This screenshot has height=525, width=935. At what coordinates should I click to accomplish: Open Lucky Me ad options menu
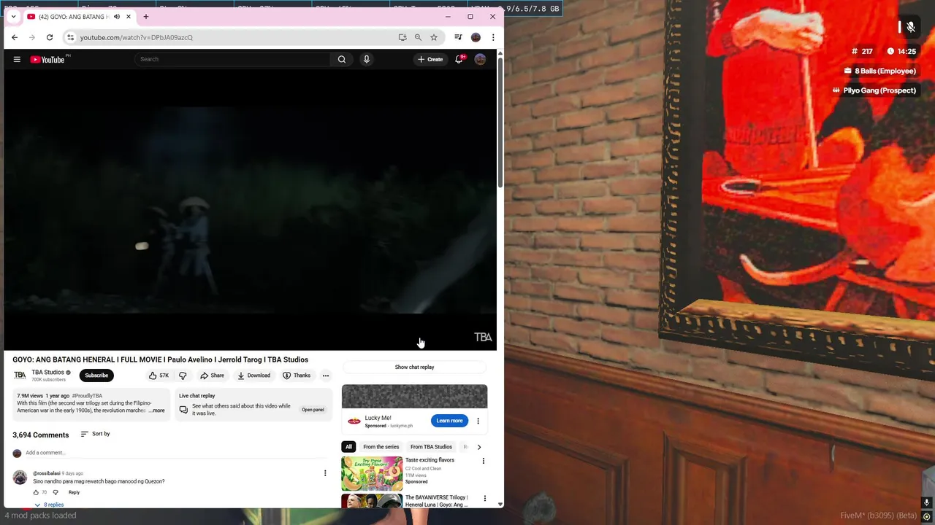[x=478, y=421]
